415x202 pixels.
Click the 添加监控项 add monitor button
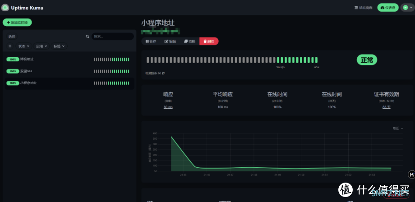17,23
